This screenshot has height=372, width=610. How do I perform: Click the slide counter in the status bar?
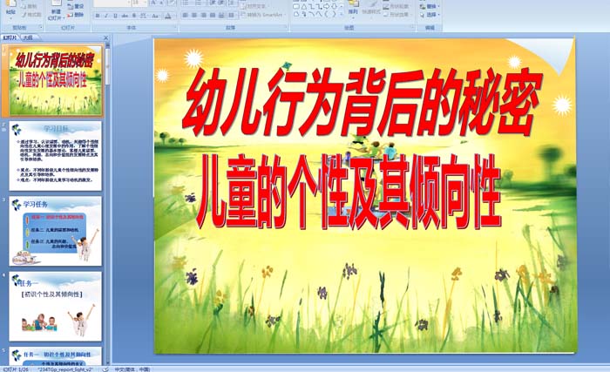pos(16,369)
